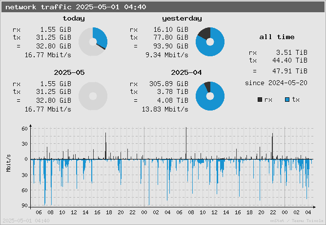Click the first '22' hour label on x-axis

[x=132, y=212]
